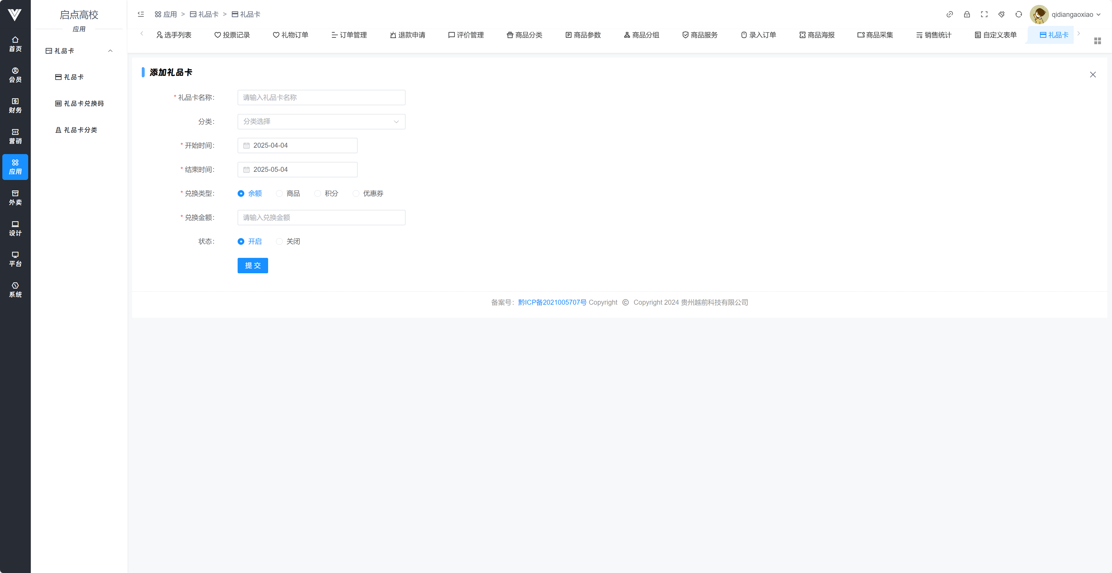Open the grid tab-manager icon at right
The height and width of the screenshot is (573, 1112).
point(1097,41)
